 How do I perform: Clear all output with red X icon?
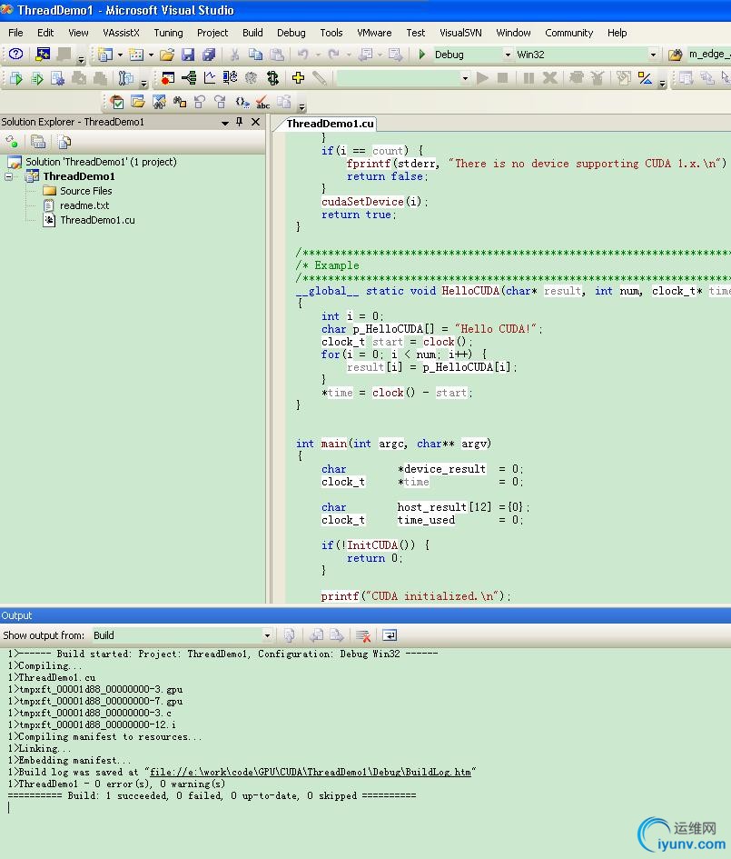(362, 635)
